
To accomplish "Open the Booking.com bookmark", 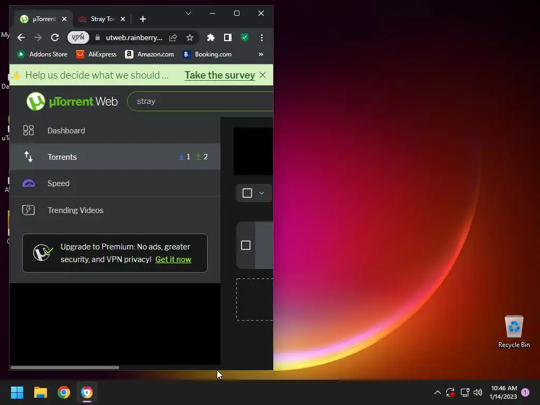I will [x=207, y=54].
